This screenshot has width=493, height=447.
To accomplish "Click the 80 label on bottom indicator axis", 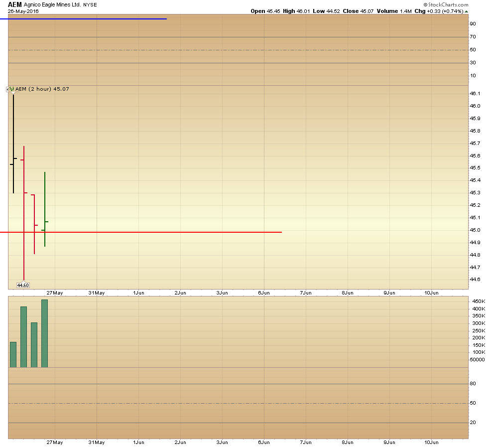I will (x=473, y=384).
